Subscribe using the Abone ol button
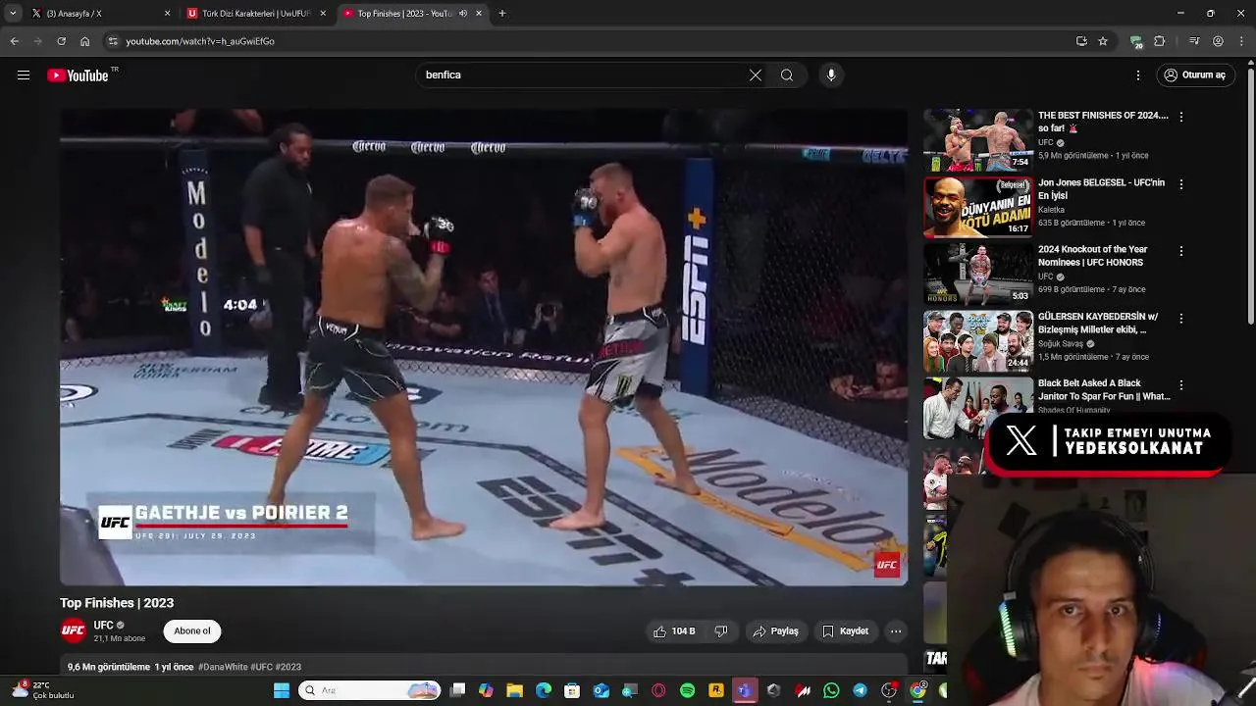 (192, 631)
